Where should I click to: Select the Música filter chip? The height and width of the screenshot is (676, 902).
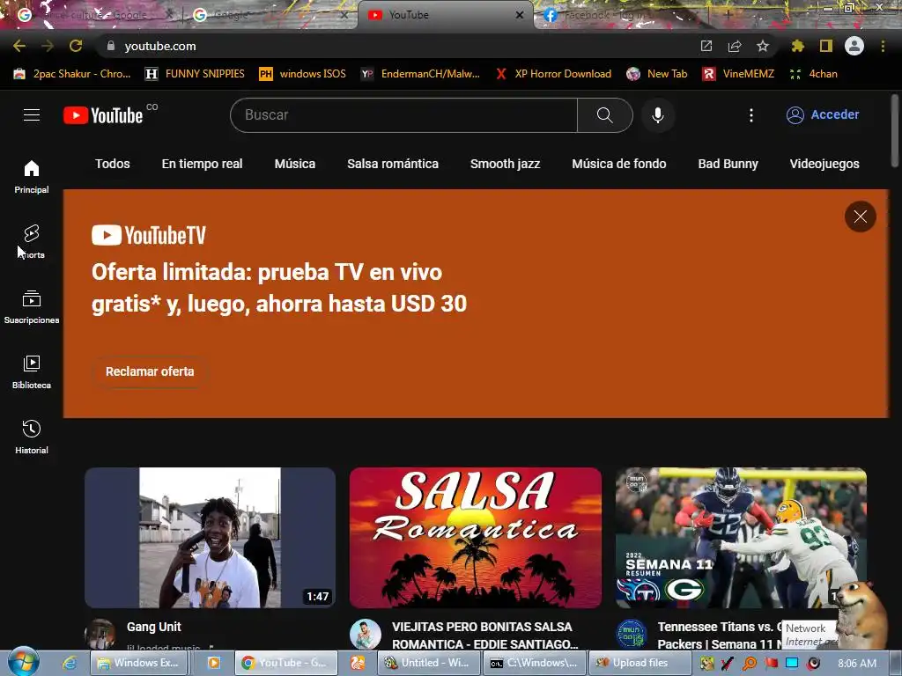294,164
